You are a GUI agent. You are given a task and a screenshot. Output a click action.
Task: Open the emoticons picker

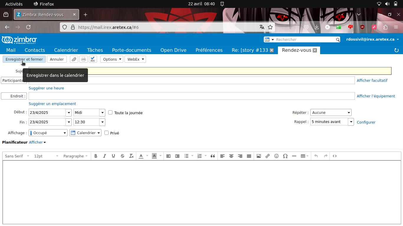click(276, 156)
